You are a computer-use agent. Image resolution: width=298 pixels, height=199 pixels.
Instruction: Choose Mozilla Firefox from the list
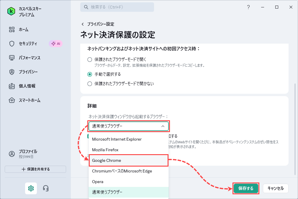129,150
